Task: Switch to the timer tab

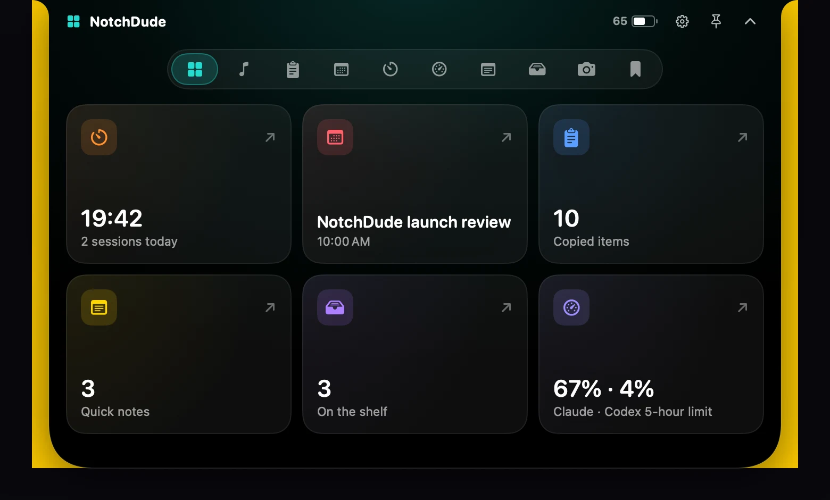Action: click(391, 69)
